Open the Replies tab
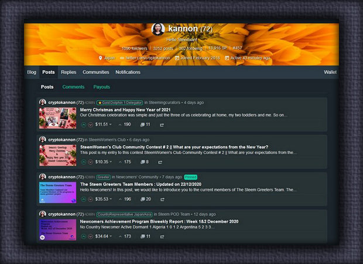This screenshot has height=264, width=363. coord(69,72)
